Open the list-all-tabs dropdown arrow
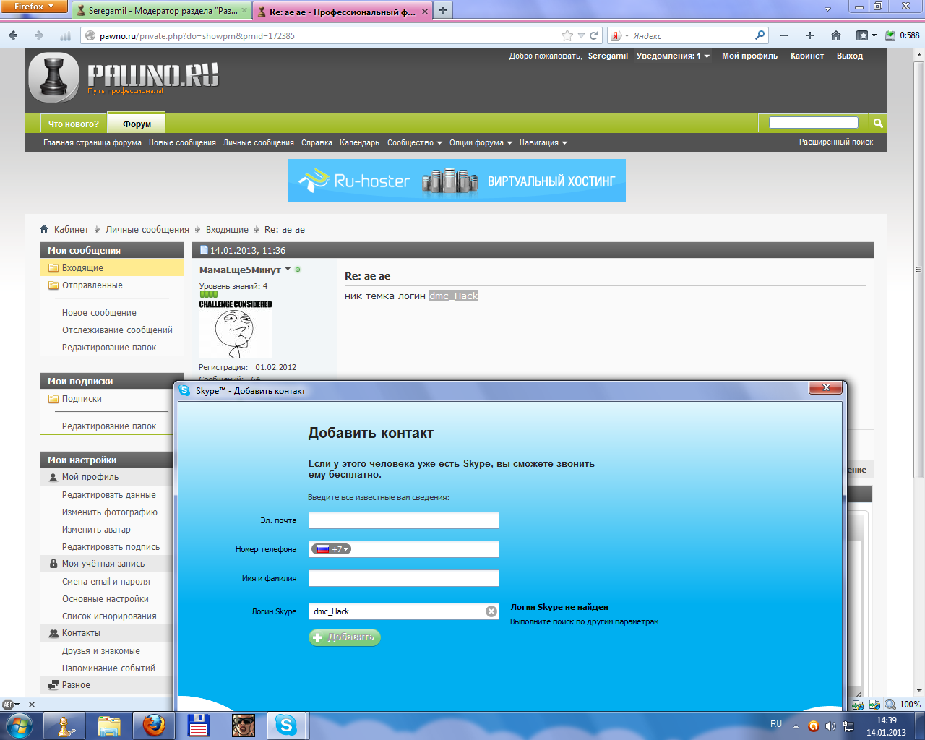925x740 pixels. (828, 10)
